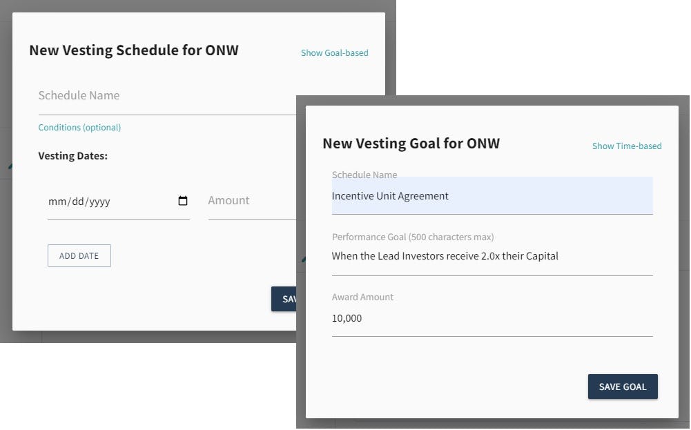This screenshot has height=430, width=691.
Task: Click Show Time-based to switch goal type
Action: [626, 146]
